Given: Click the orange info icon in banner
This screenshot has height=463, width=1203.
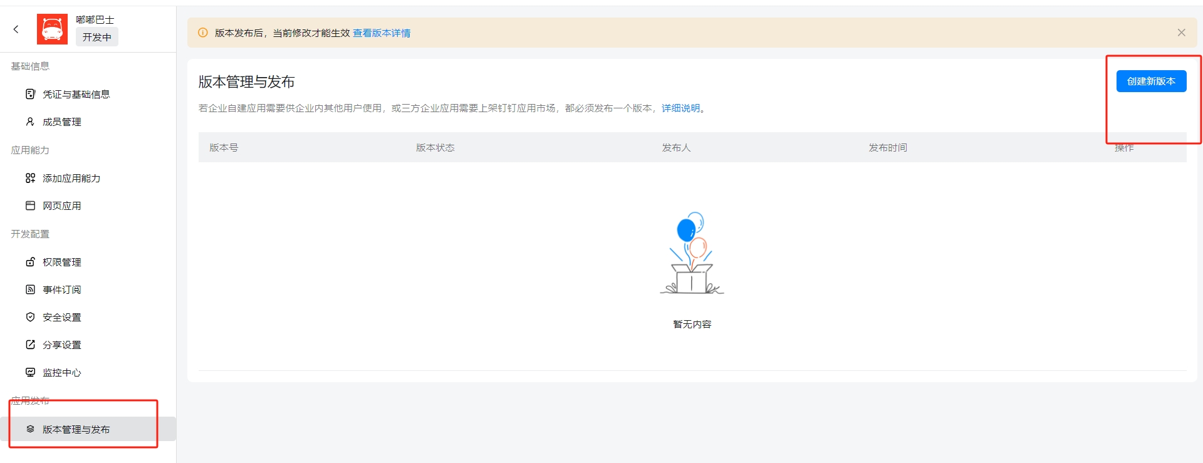Looking at the screenshot, I should point(202,33).
